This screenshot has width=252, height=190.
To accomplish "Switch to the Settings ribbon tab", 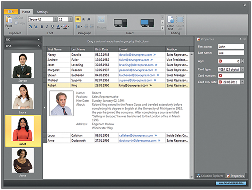I will click(42, 12).
